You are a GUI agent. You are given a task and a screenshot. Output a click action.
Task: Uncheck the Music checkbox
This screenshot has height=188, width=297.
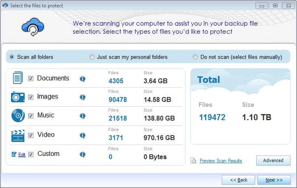point(31,116)
